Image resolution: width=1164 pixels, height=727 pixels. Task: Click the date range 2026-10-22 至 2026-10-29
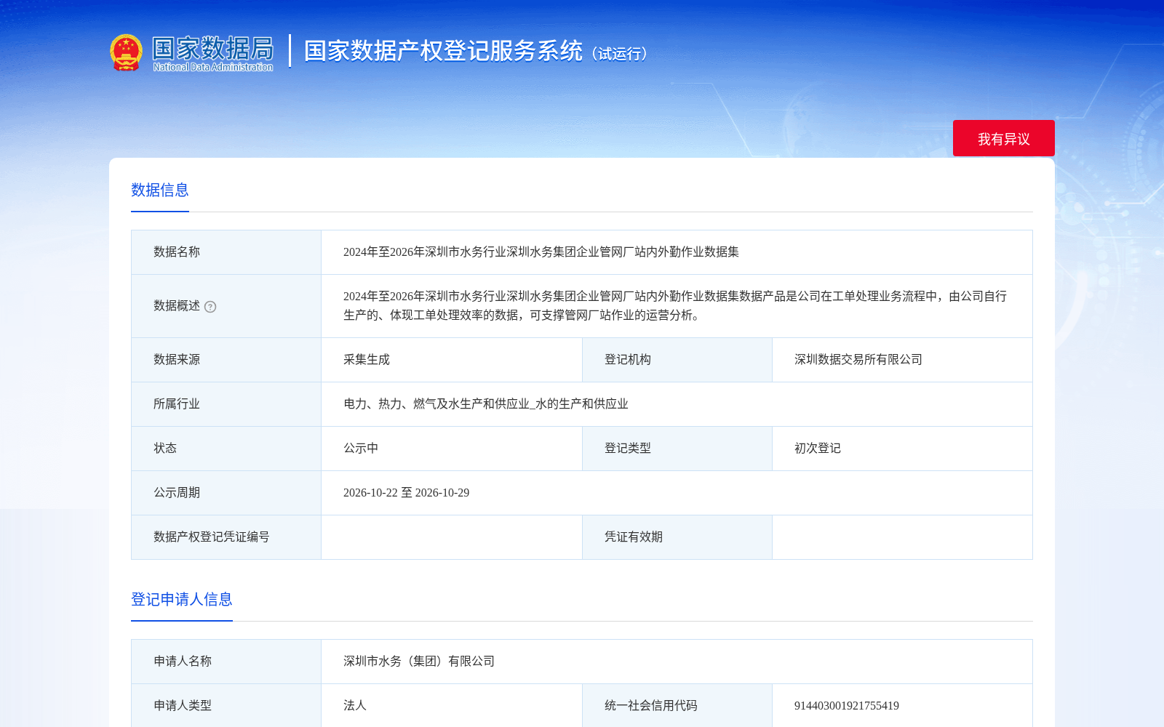point(407,493)
